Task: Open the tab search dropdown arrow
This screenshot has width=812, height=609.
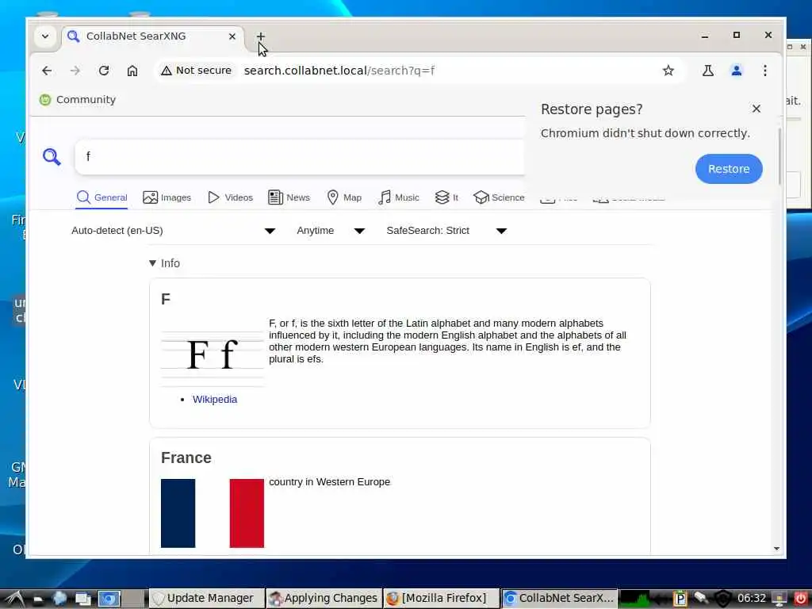Action: click(45, 36)
